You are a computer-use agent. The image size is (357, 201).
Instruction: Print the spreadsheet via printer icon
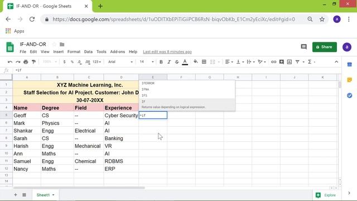click(x=26, y=62)
